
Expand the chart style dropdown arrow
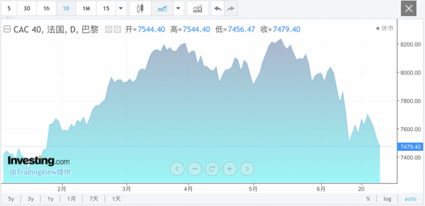(178, 9)
